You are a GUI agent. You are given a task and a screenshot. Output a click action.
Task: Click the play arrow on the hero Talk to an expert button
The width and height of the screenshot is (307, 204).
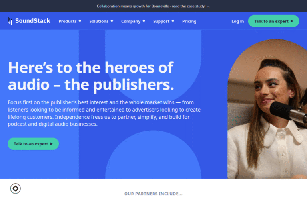click(51, 144)
